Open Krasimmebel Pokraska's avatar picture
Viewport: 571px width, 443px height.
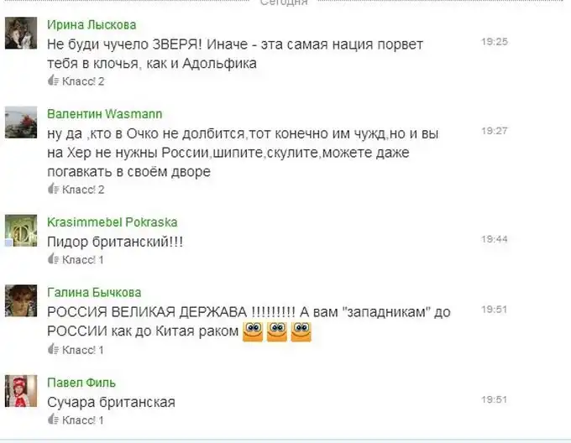[x=21, y=231]
